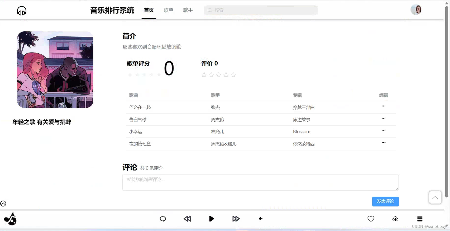Click album 床边故事
The image size is (450, 231).
tap(301, 120)
